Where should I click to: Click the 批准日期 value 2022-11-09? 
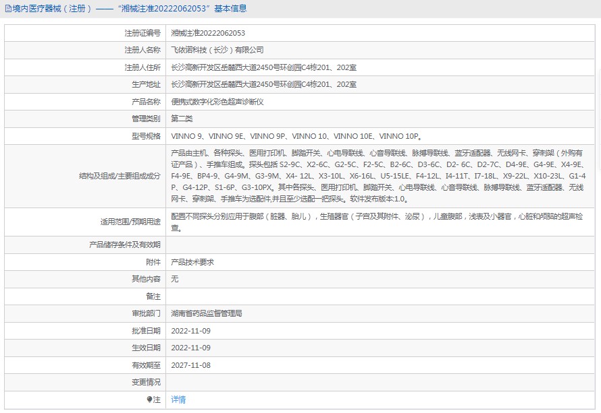pos(190,331)
